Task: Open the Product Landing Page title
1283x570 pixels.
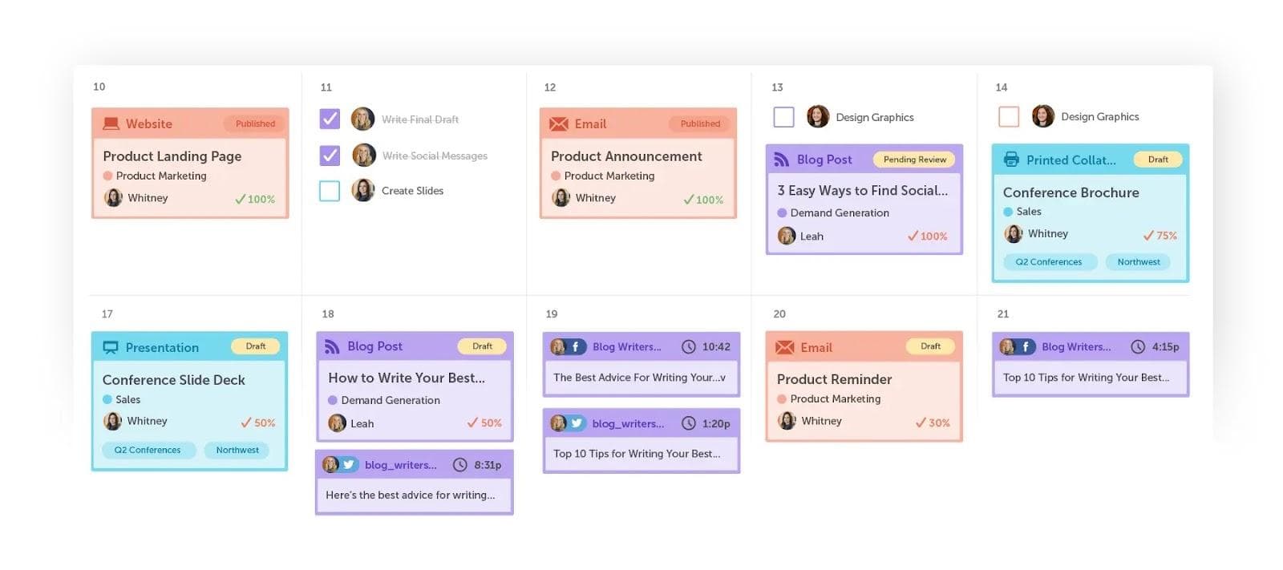Action: tap(172, 156)
